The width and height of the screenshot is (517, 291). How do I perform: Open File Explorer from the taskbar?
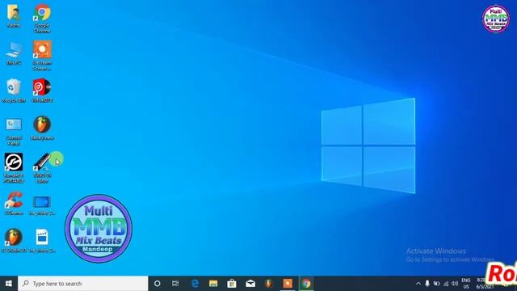click(213, 284)
